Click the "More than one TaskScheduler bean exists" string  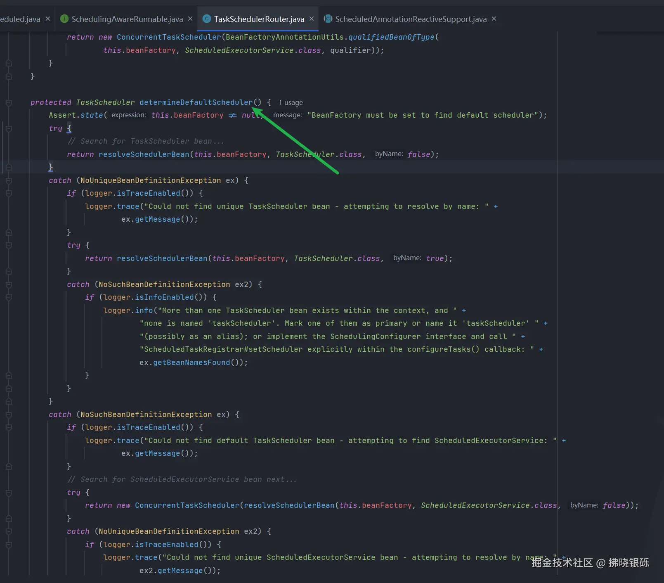click(x=307, y=310)
